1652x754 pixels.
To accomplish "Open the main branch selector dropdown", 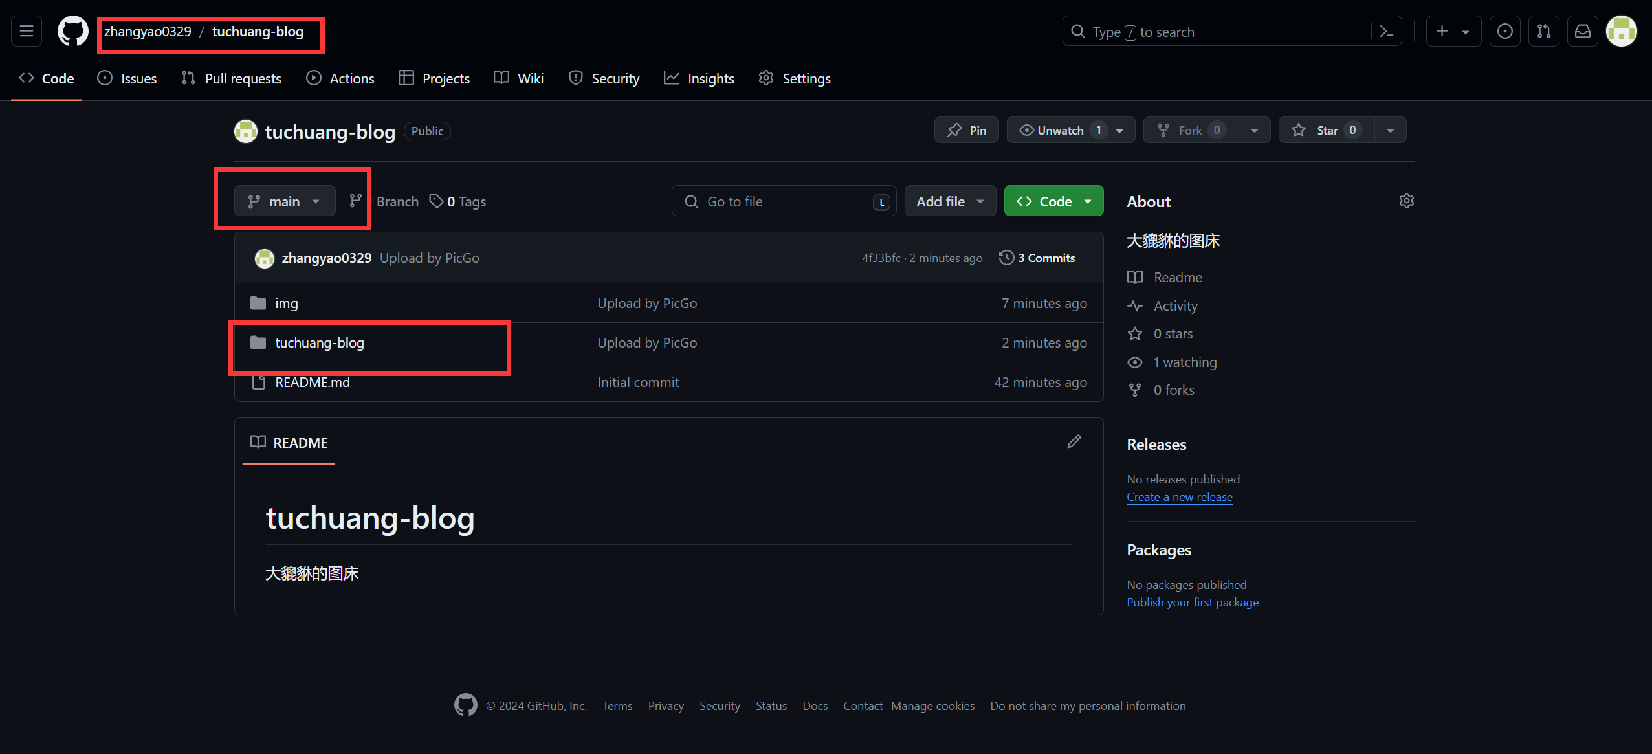I will [x=285, y=201].
